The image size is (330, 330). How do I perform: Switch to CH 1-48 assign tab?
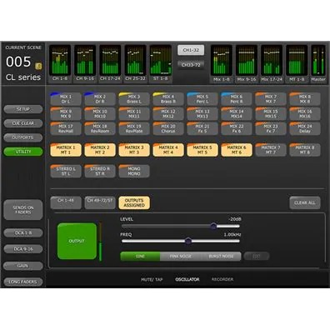click(x=66, y=202)
